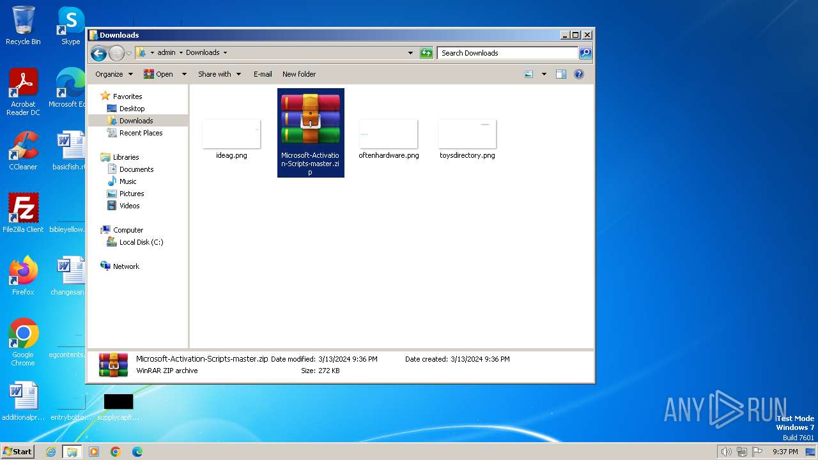
Task: Open address bar previous locations dropdown
Action: click(410, 53)
